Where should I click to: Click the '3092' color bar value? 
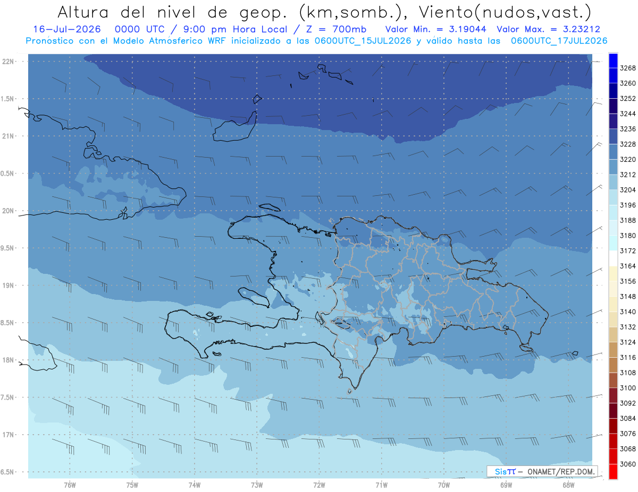point(628,403)
